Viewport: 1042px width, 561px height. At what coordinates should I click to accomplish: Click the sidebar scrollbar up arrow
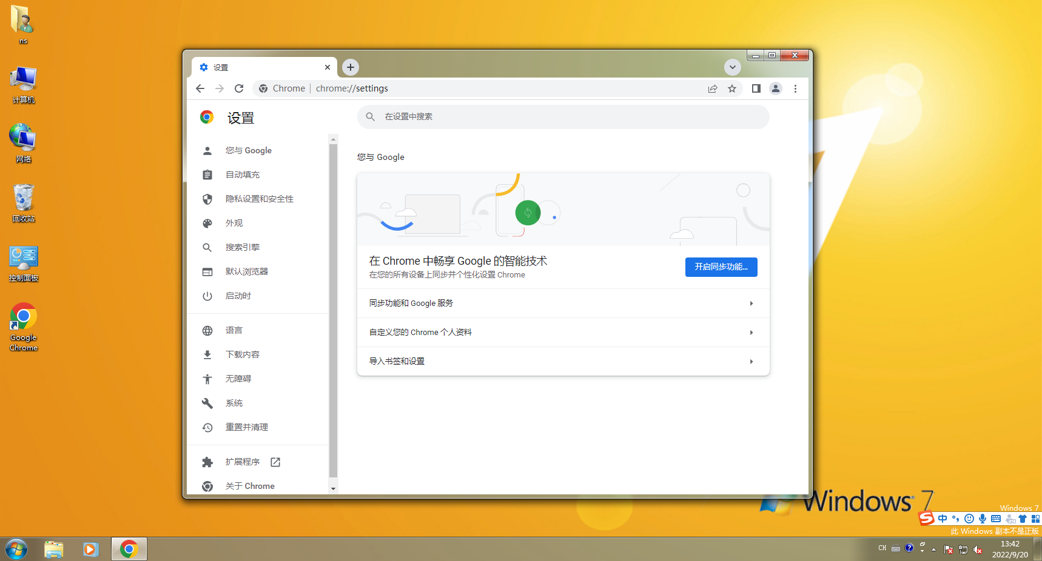coord(333,139)
